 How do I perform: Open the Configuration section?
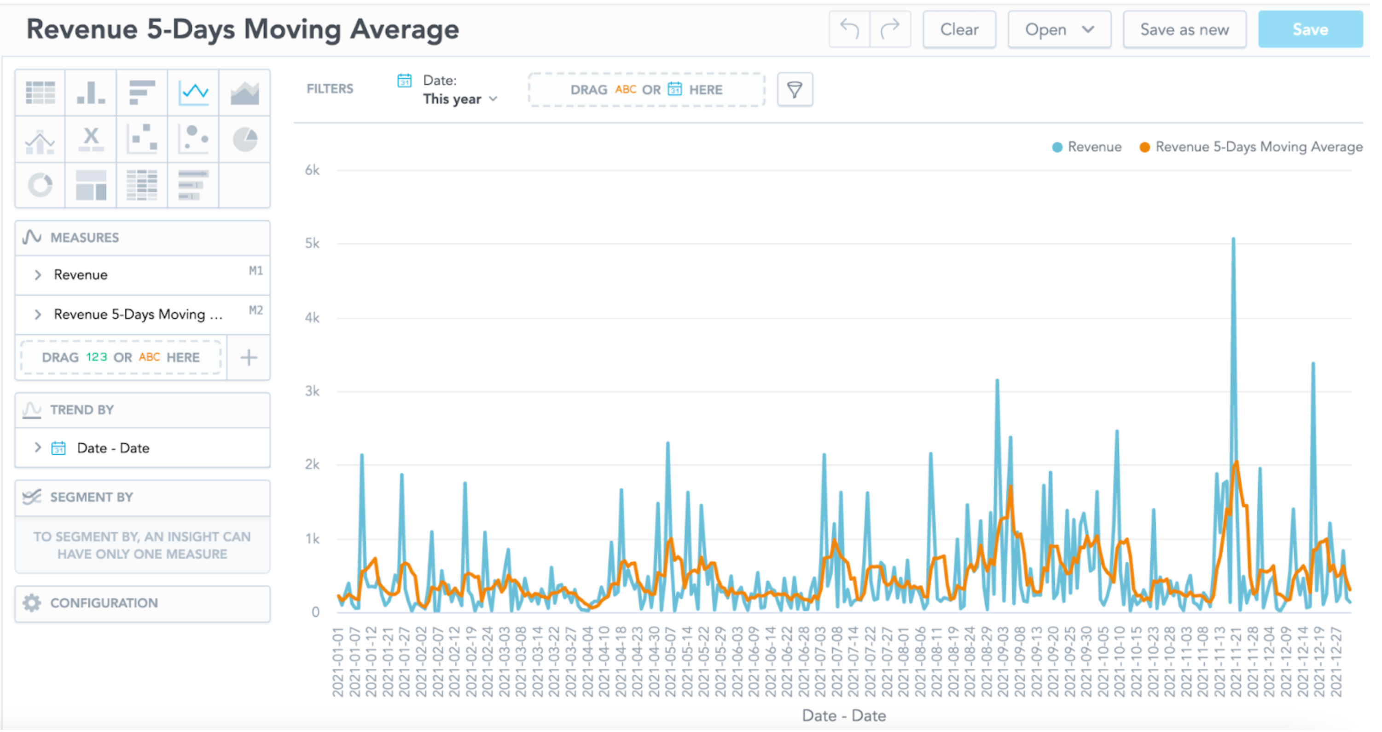(104, 603)
